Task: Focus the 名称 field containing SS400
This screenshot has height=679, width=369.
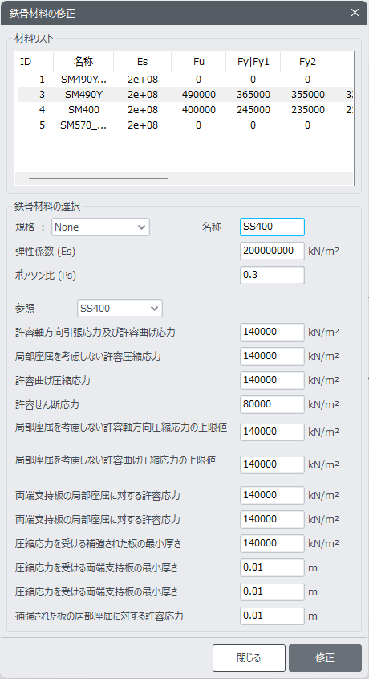Action: click(272, 227)
